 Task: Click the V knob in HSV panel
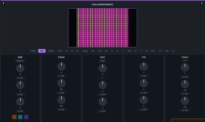[x=102, y=102]
